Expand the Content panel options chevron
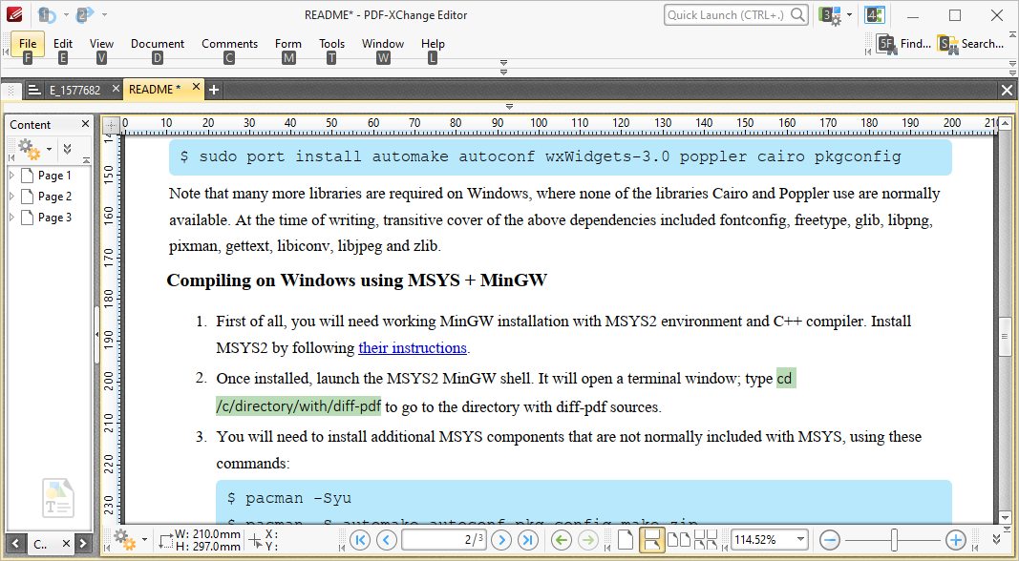Image resolution: width=1019 pixels, height=561 pixels. tap(67, 149)
